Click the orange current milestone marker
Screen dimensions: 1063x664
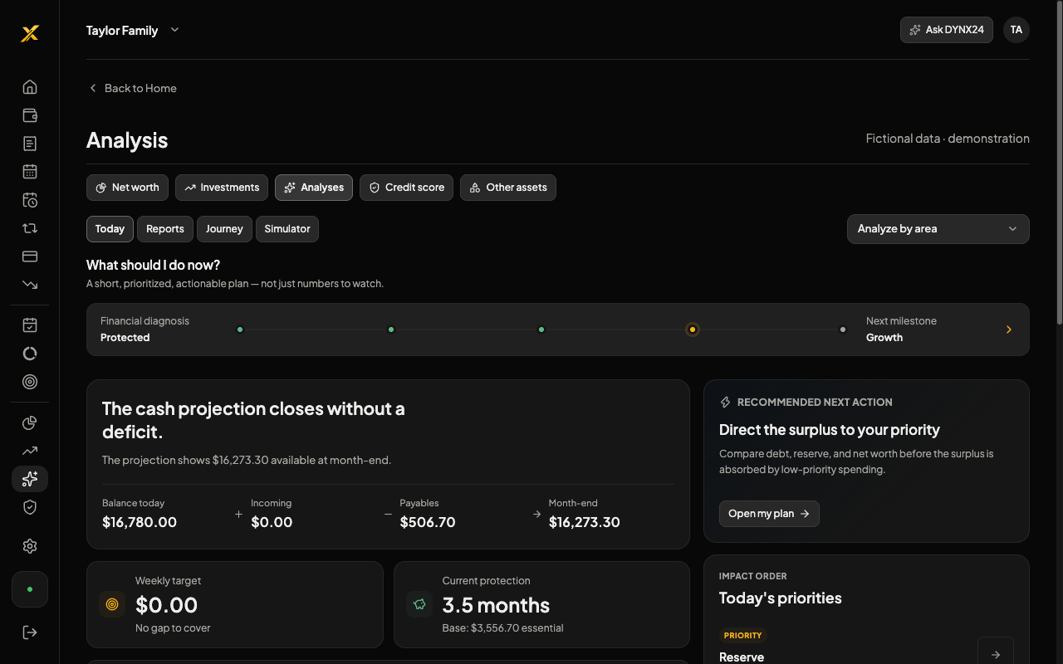pyautogui.click(x=692, y=330)
